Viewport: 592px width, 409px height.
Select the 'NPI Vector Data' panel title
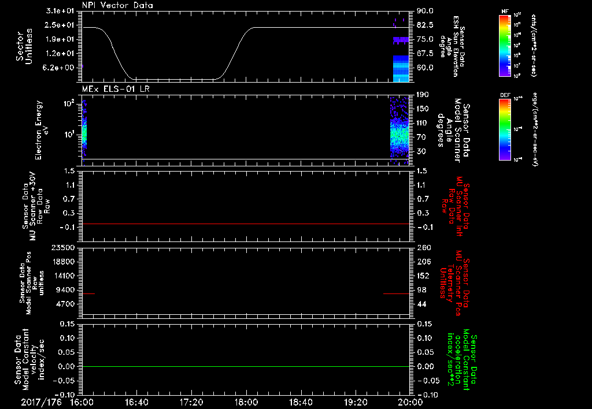pos(117,5)
